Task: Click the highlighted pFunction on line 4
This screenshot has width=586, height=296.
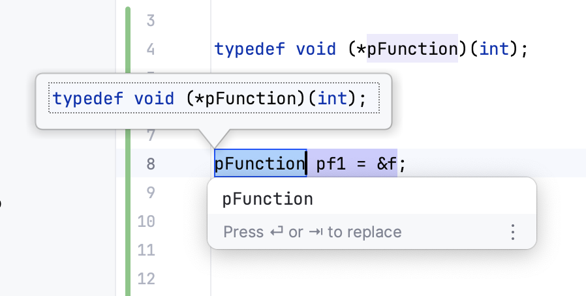Action: 412,49
